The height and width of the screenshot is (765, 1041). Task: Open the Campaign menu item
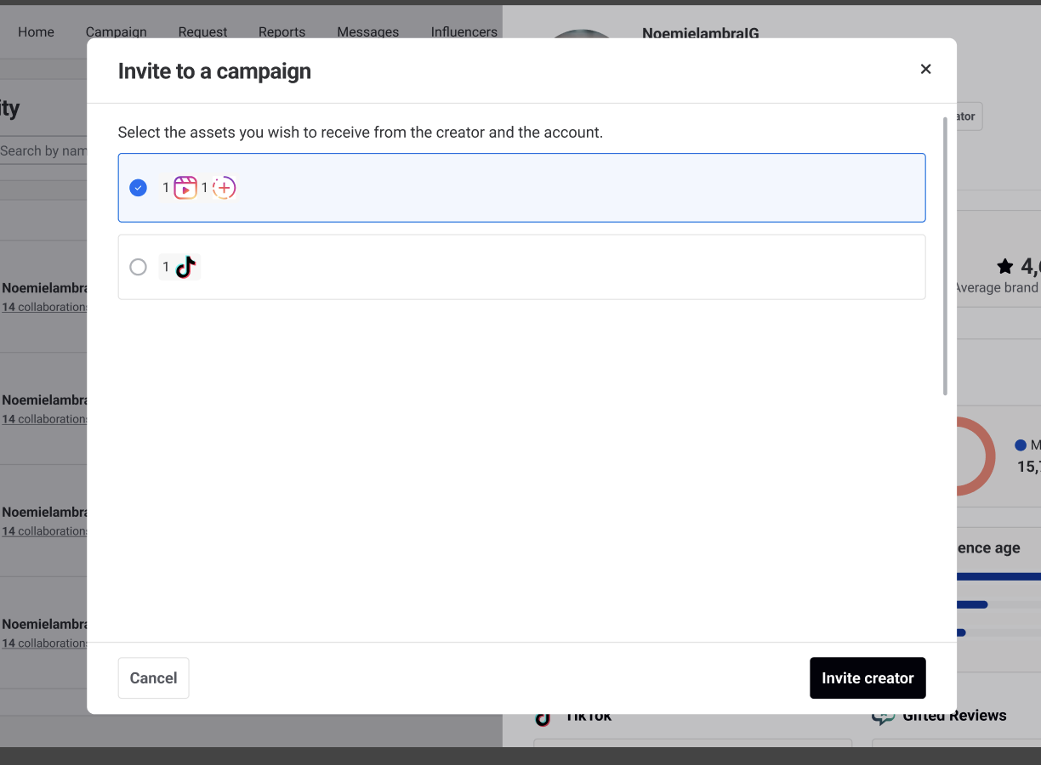(x=117, y=31)
